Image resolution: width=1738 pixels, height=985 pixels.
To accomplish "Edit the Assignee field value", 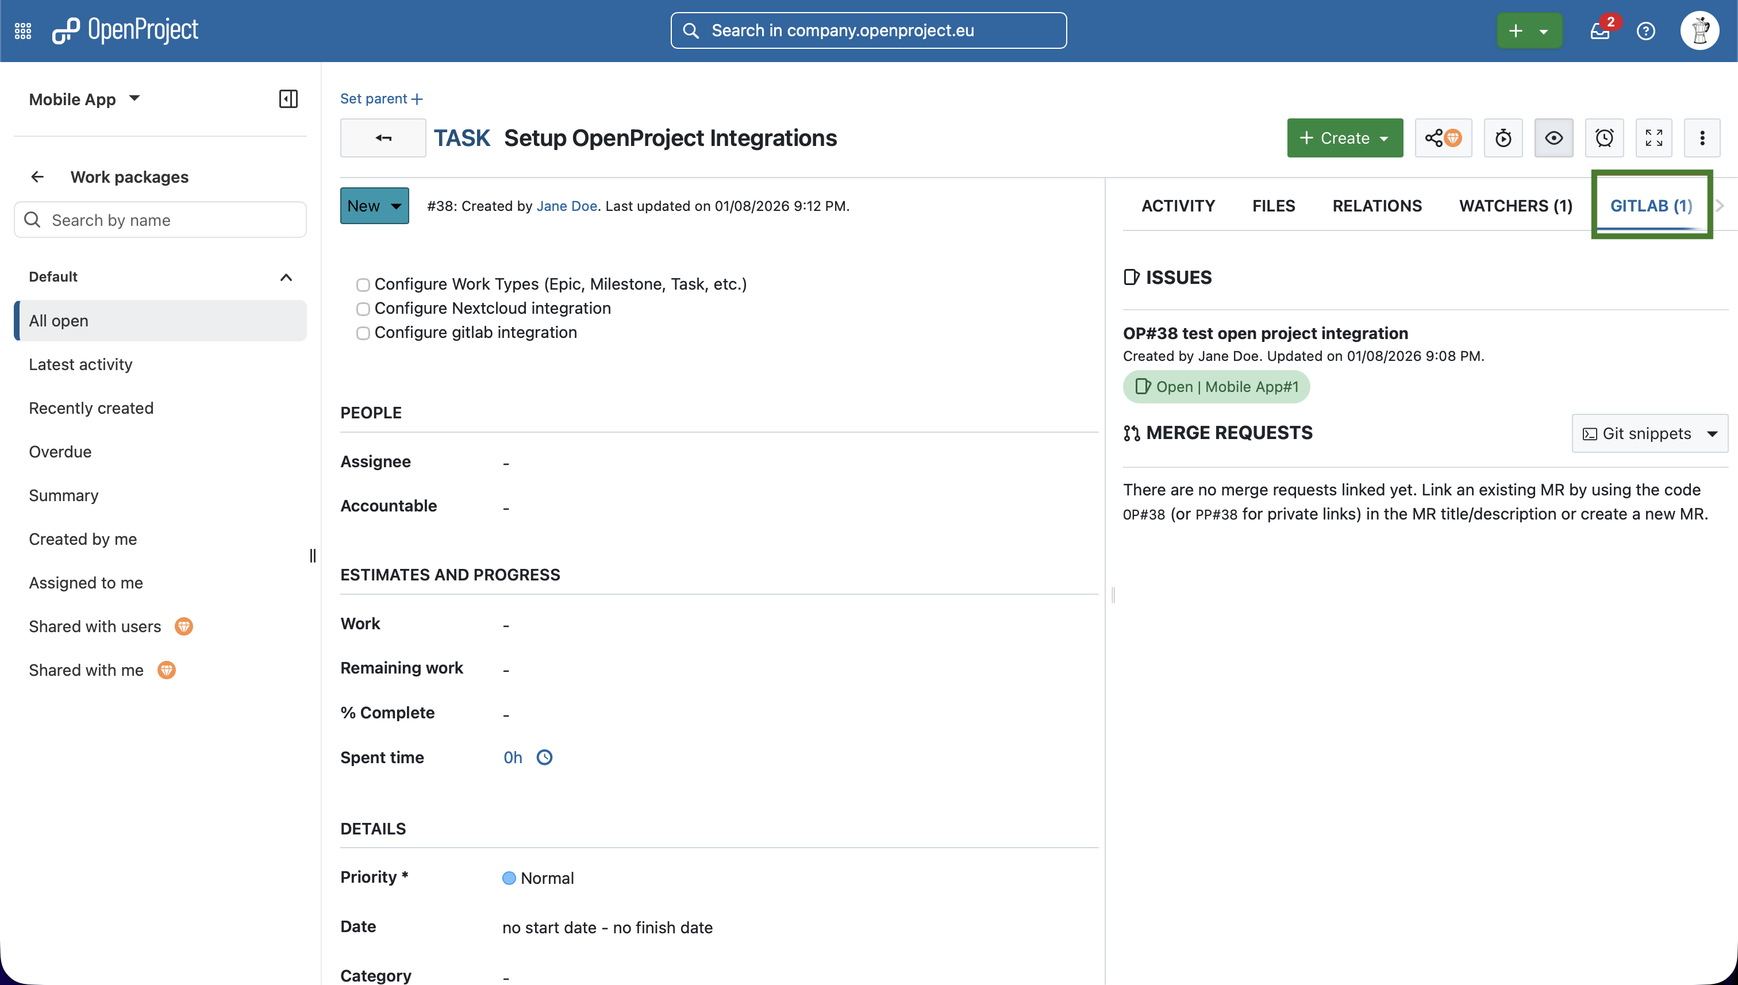I will 506,463.
